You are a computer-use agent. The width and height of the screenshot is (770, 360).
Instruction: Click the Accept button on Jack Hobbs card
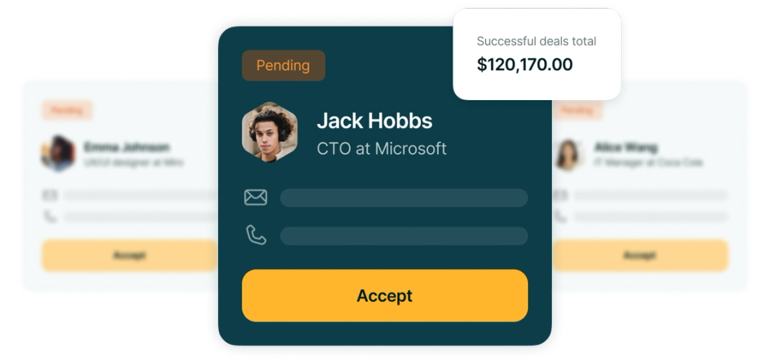384,296
